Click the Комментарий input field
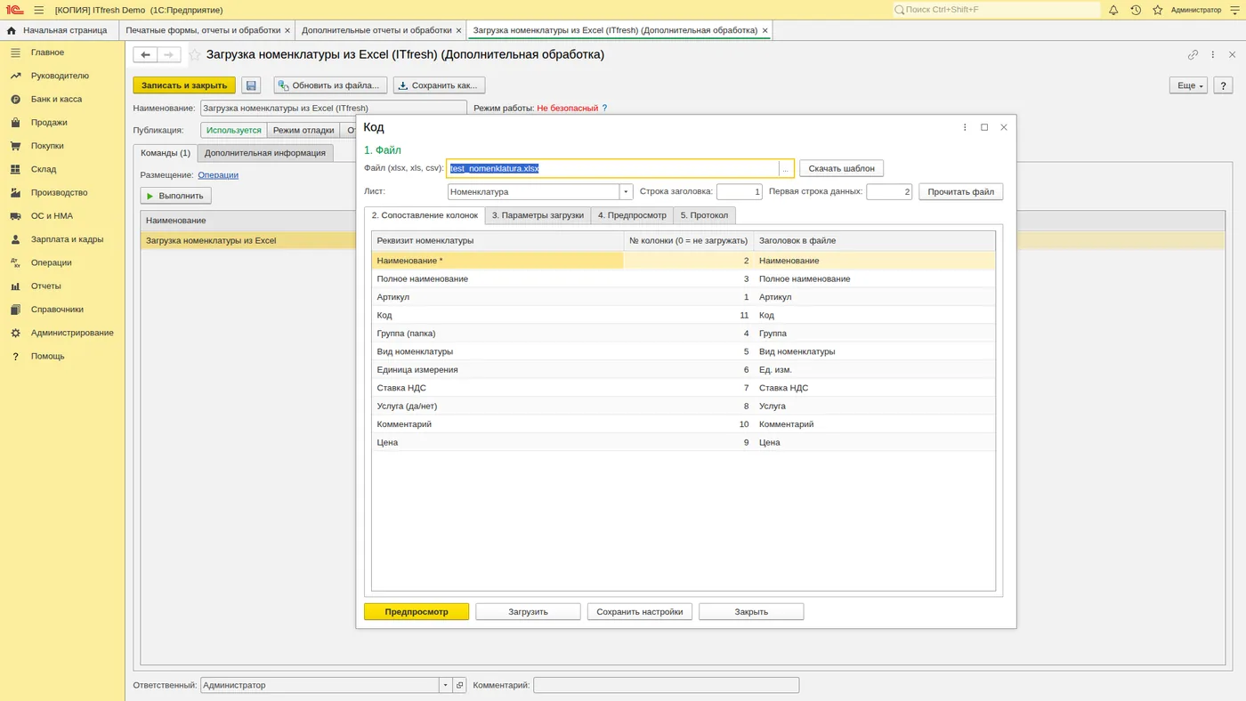Image resolution: width=1246 pixels, height=701 pixels. [x=666, y=685]
